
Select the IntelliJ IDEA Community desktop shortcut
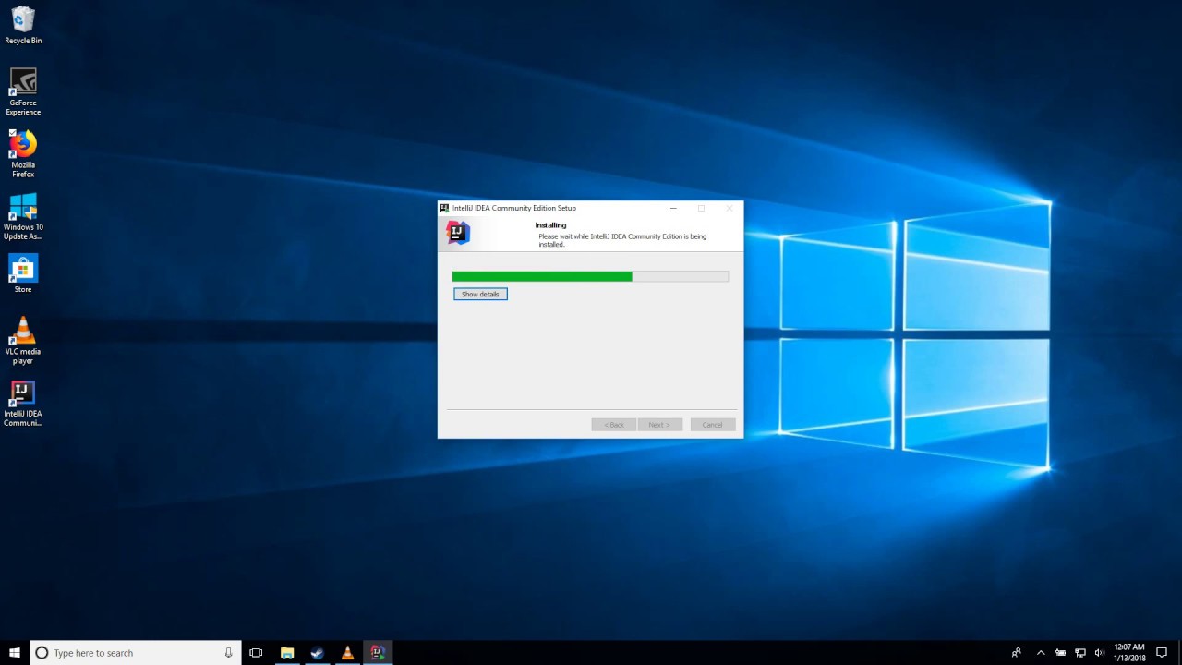(x=23, y=404)
